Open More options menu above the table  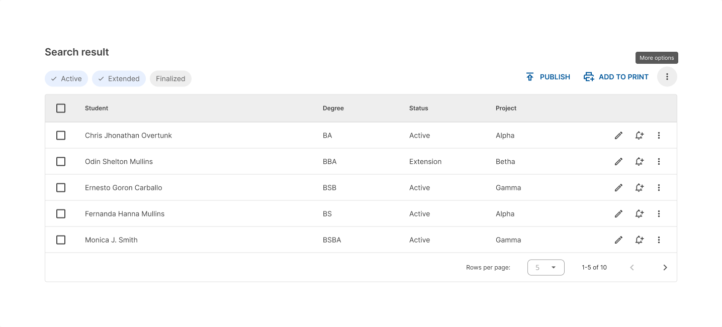tap(667, 77)
